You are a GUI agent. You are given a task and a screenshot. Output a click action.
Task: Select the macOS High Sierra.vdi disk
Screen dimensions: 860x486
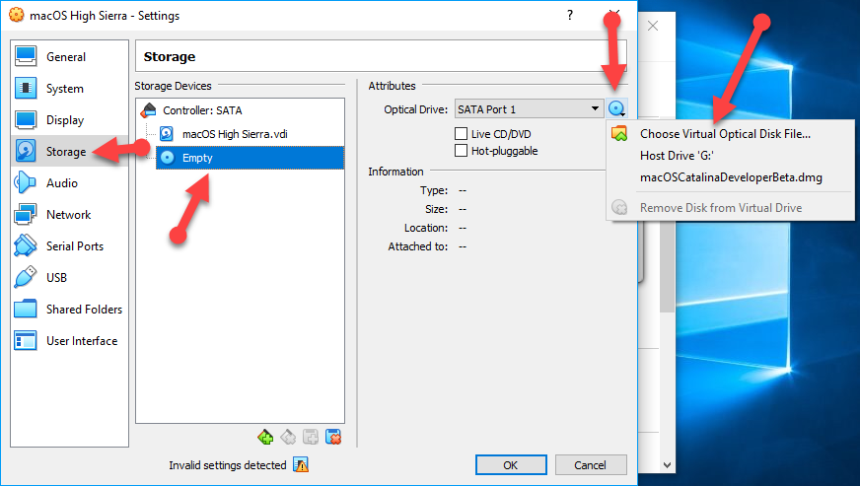[235, 134]
